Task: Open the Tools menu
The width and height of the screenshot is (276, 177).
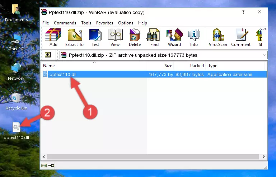Action: pyautogui.click(x=86, y=23)
